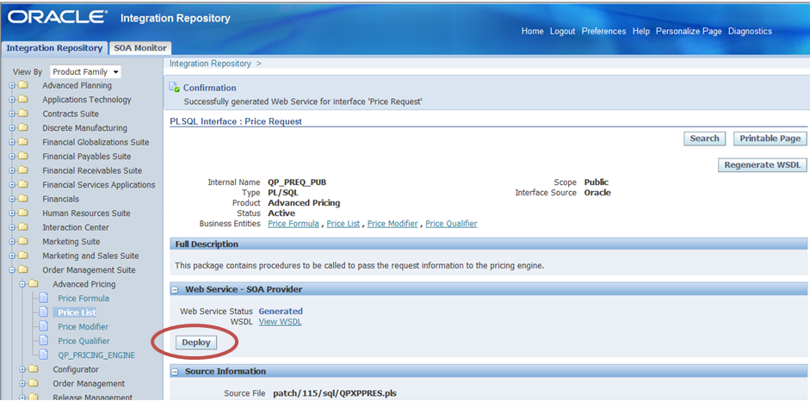The image size is (810, 401).
Task: Select Price List in the tree
Action: tap(77, 312)
